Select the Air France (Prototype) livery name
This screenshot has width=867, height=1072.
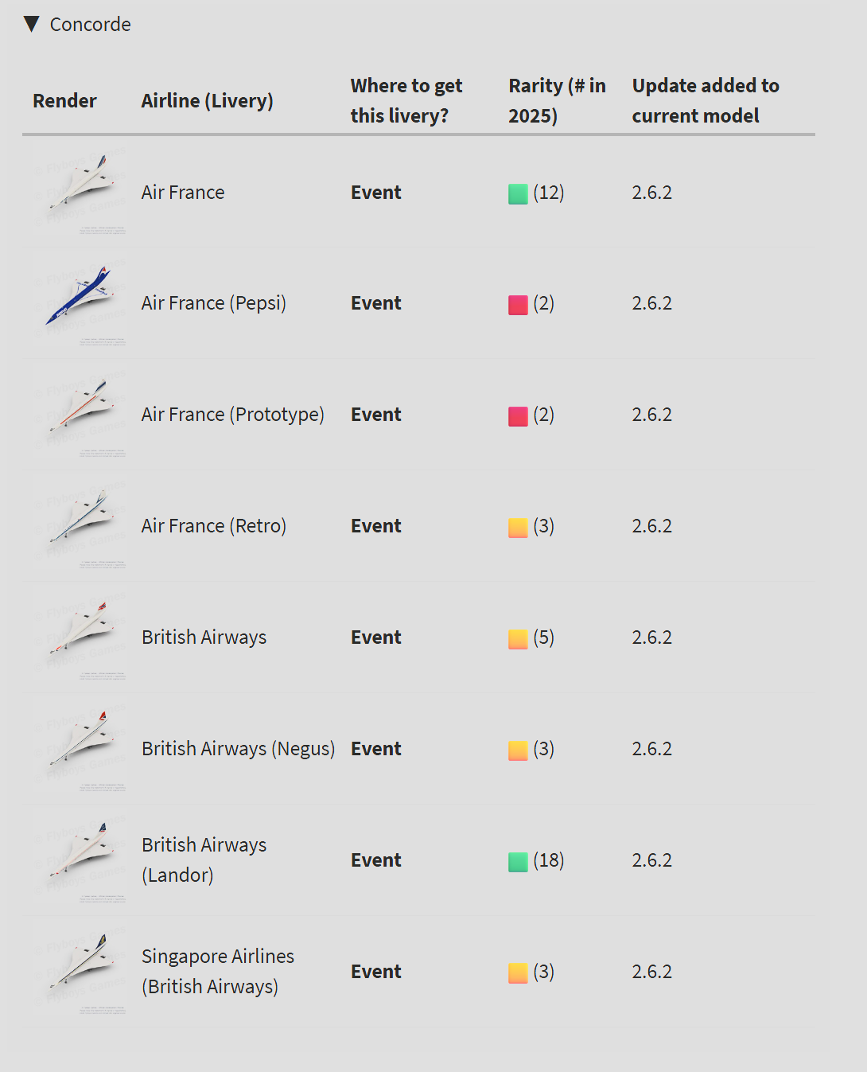(x=232, y=415)
